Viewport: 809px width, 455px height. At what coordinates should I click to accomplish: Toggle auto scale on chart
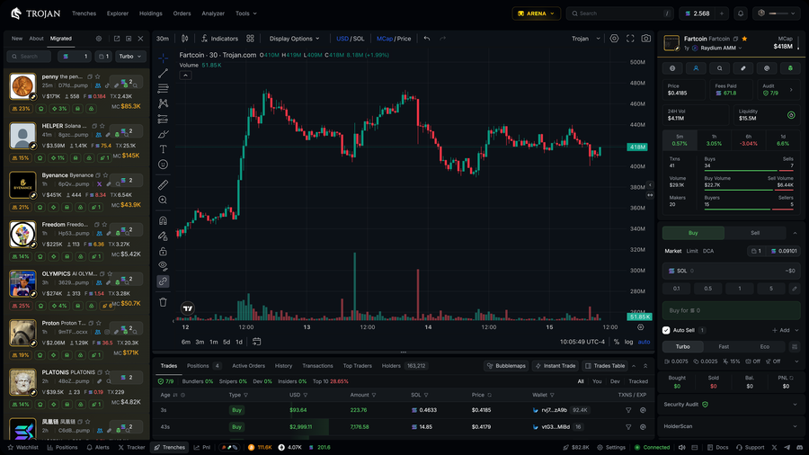tap(644, 342)
